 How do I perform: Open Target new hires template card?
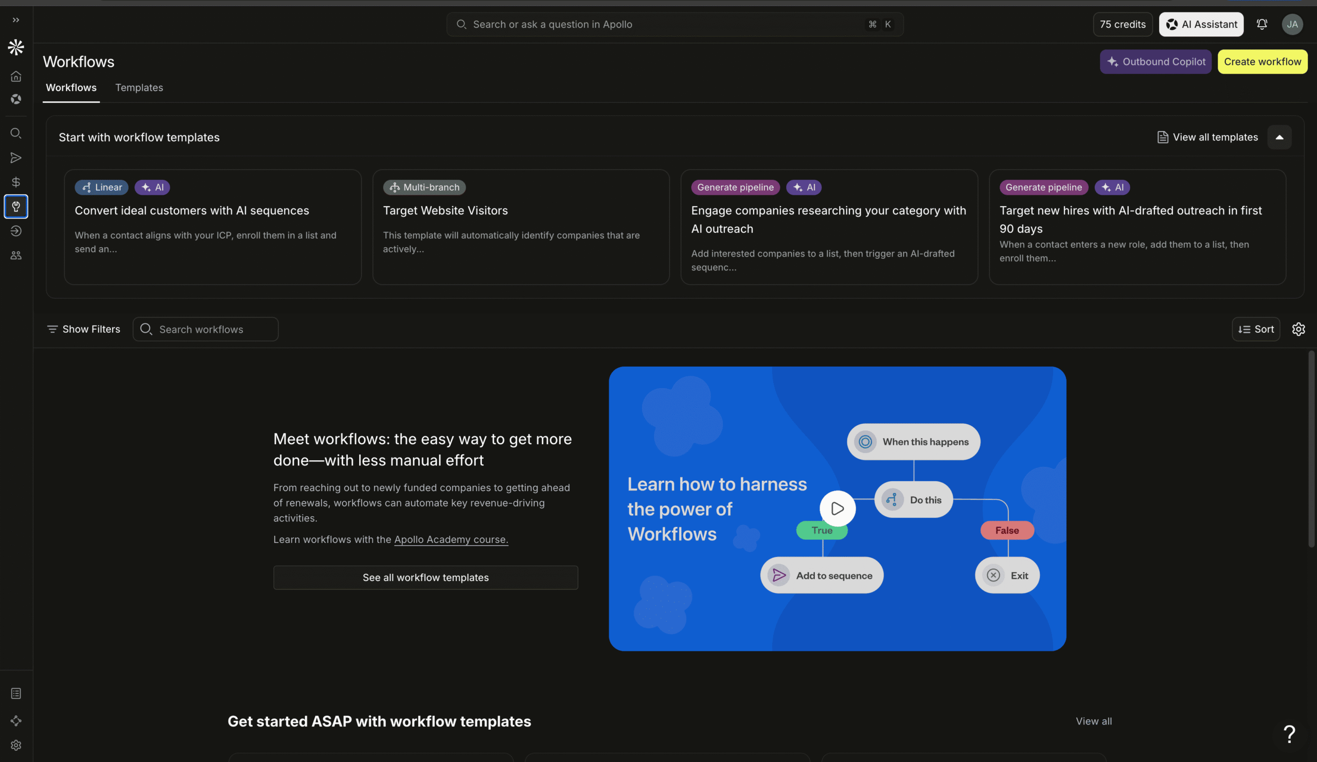(x=1138, y=227)
